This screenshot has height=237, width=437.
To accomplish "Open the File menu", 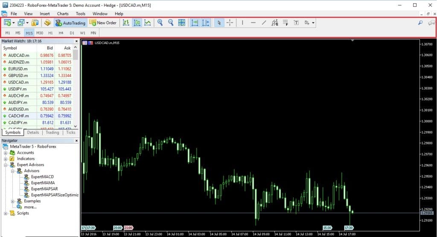I will click(14, 14).
